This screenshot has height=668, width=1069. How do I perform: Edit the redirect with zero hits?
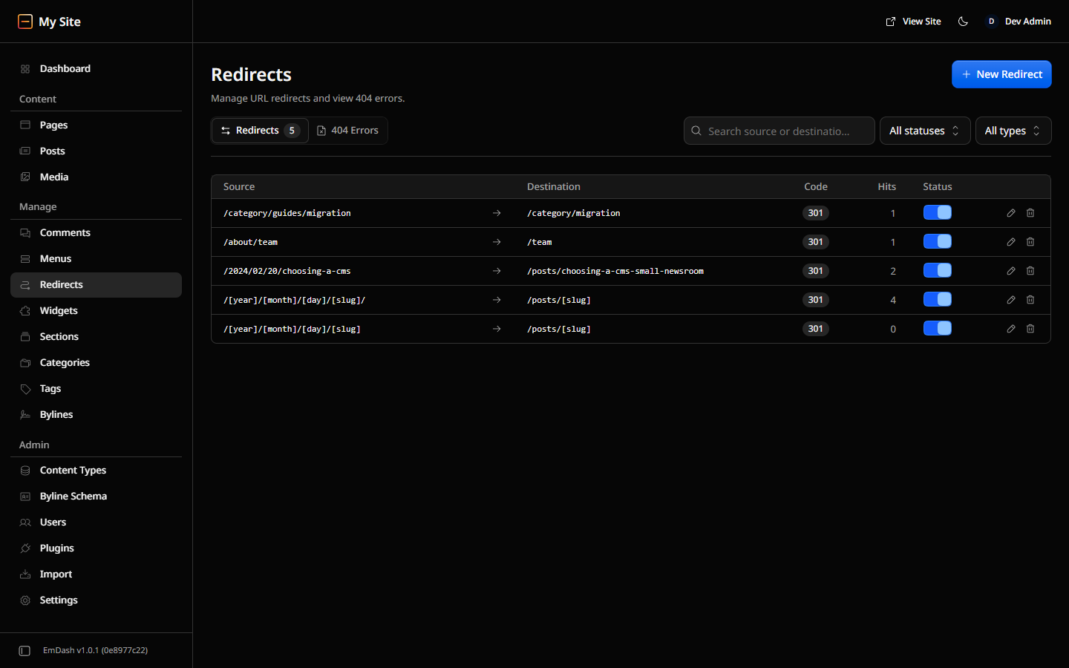pos(1011,329)
